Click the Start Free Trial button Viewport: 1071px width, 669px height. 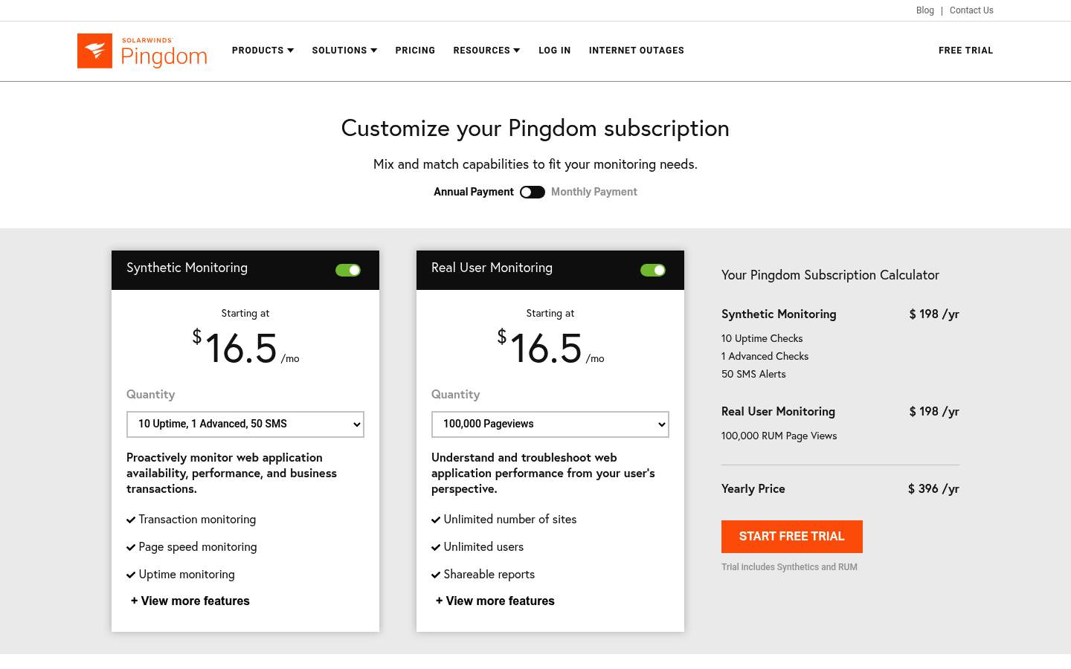[x=792, y=537]
